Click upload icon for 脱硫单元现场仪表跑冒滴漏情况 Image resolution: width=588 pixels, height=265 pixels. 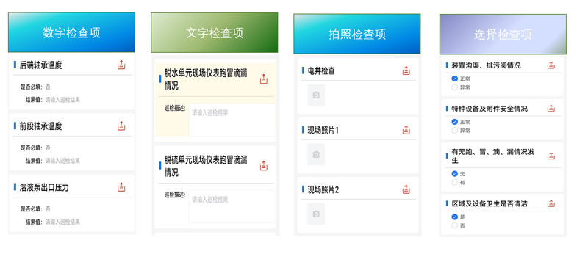point(264,166)
